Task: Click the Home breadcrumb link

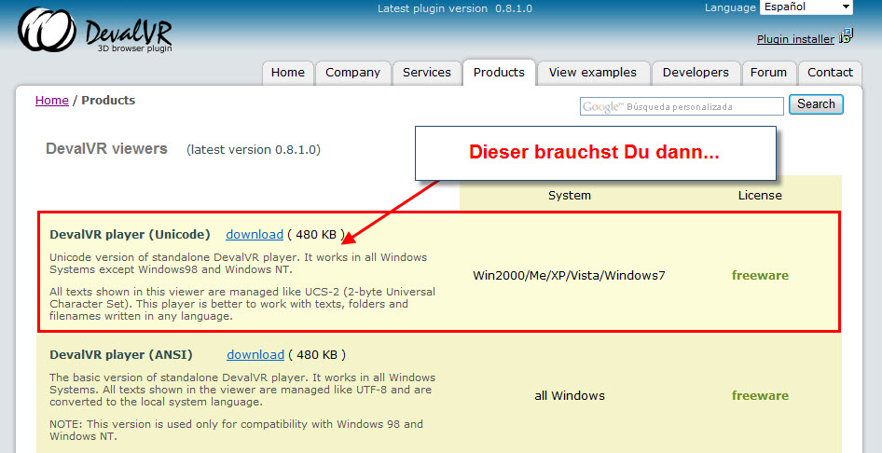Action: [x=51, y=101]
